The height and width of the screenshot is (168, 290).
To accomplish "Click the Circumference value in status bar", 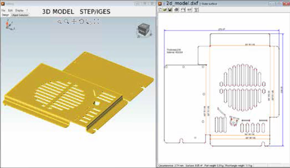I will pyautogui.click(x=166, y=166).
